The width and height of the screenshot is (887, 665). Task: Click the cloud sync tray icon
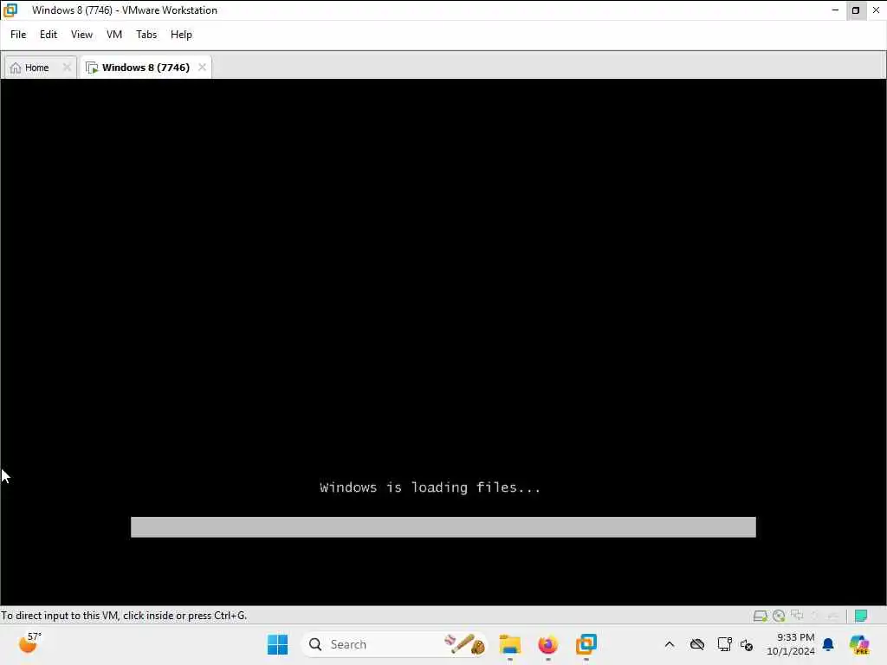[697, 644]
